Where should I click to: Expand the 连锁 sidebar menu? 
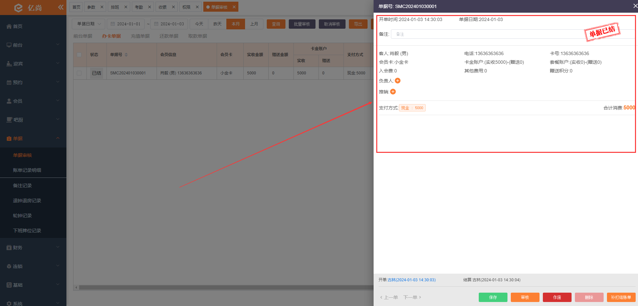(x=33, y=266)
